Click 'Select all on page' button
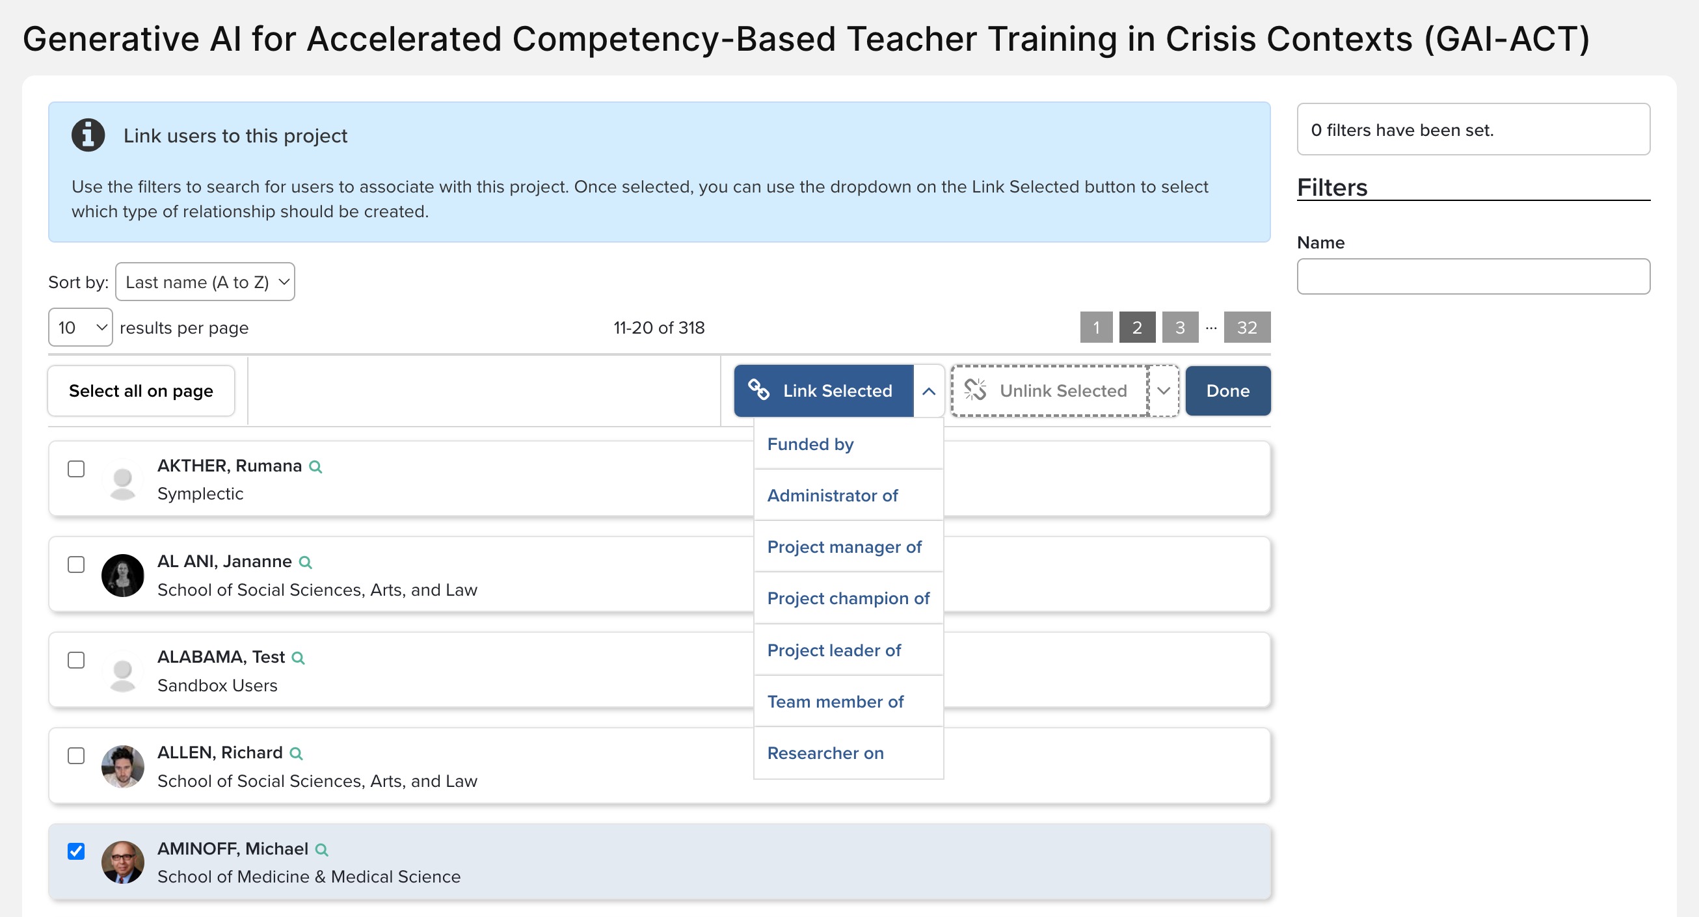 (x=141, y=391)
